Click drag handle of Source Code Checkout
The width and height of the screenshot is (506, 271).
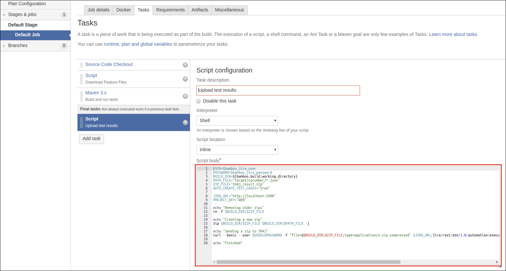click(x=81, y=65)
